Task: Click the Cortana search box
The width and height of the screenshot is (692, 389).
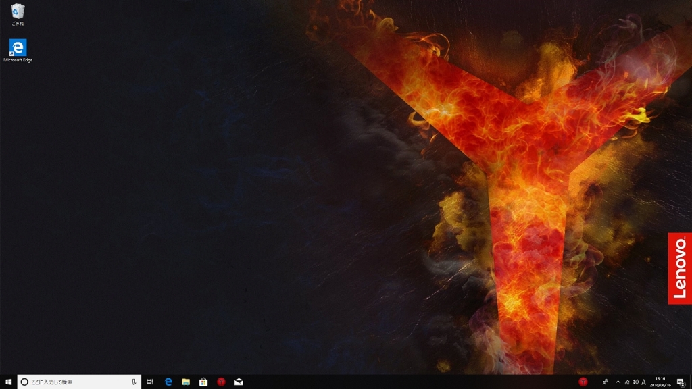Action: click(79, 382)
